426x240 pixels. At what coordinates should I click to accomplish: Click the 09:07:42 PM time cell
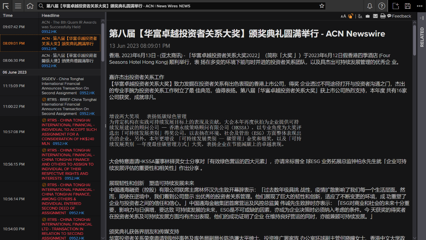(14, 27)
